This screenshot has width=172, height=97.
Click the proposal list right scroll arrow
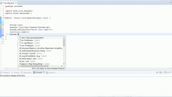62,66
